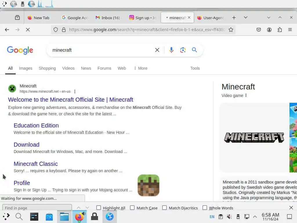Select the Videos search tab
This screenshot has height=223, width=297.
coord(68,68)
